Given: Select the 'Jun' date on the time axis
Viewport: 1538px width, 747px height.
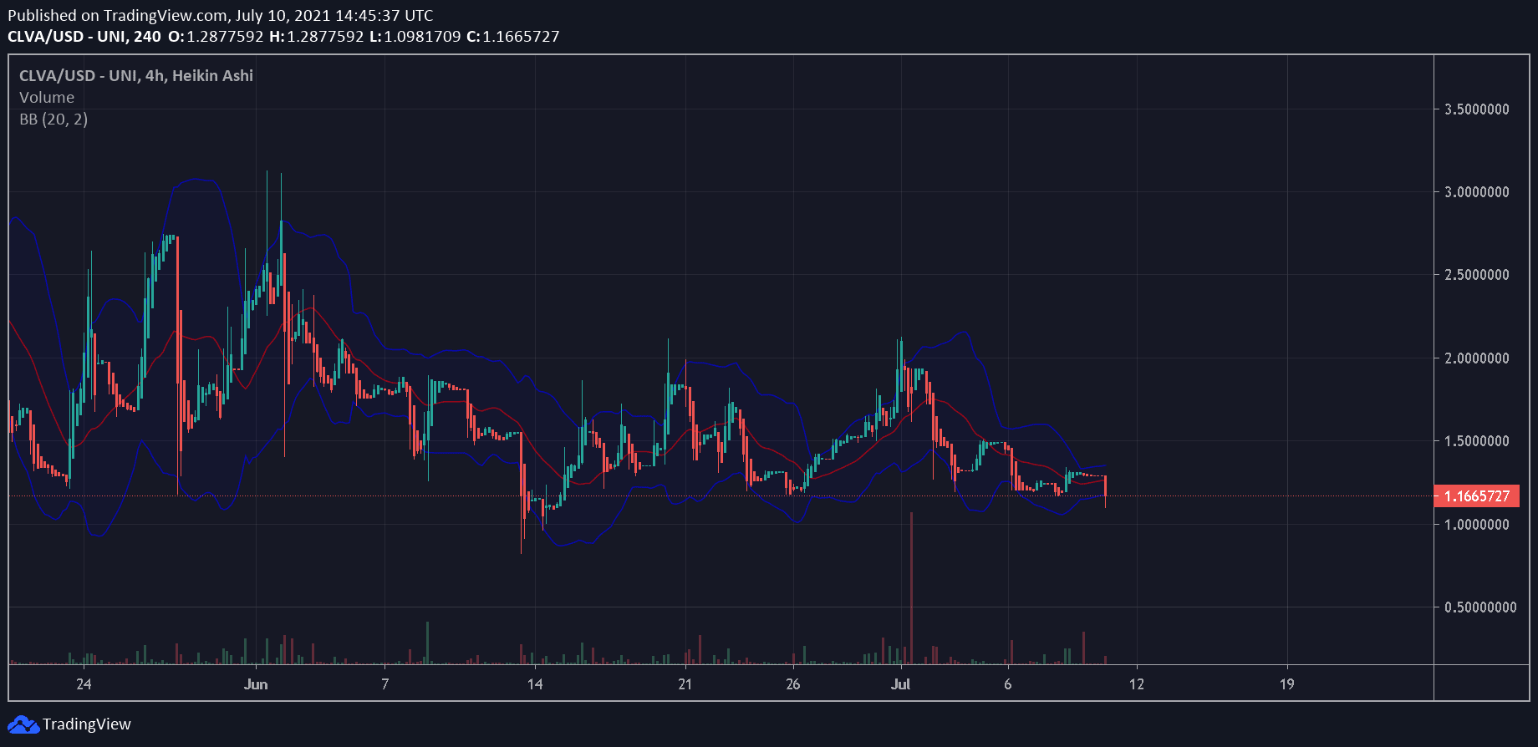Looking at the screenshot, I should (x=256, y=684).
